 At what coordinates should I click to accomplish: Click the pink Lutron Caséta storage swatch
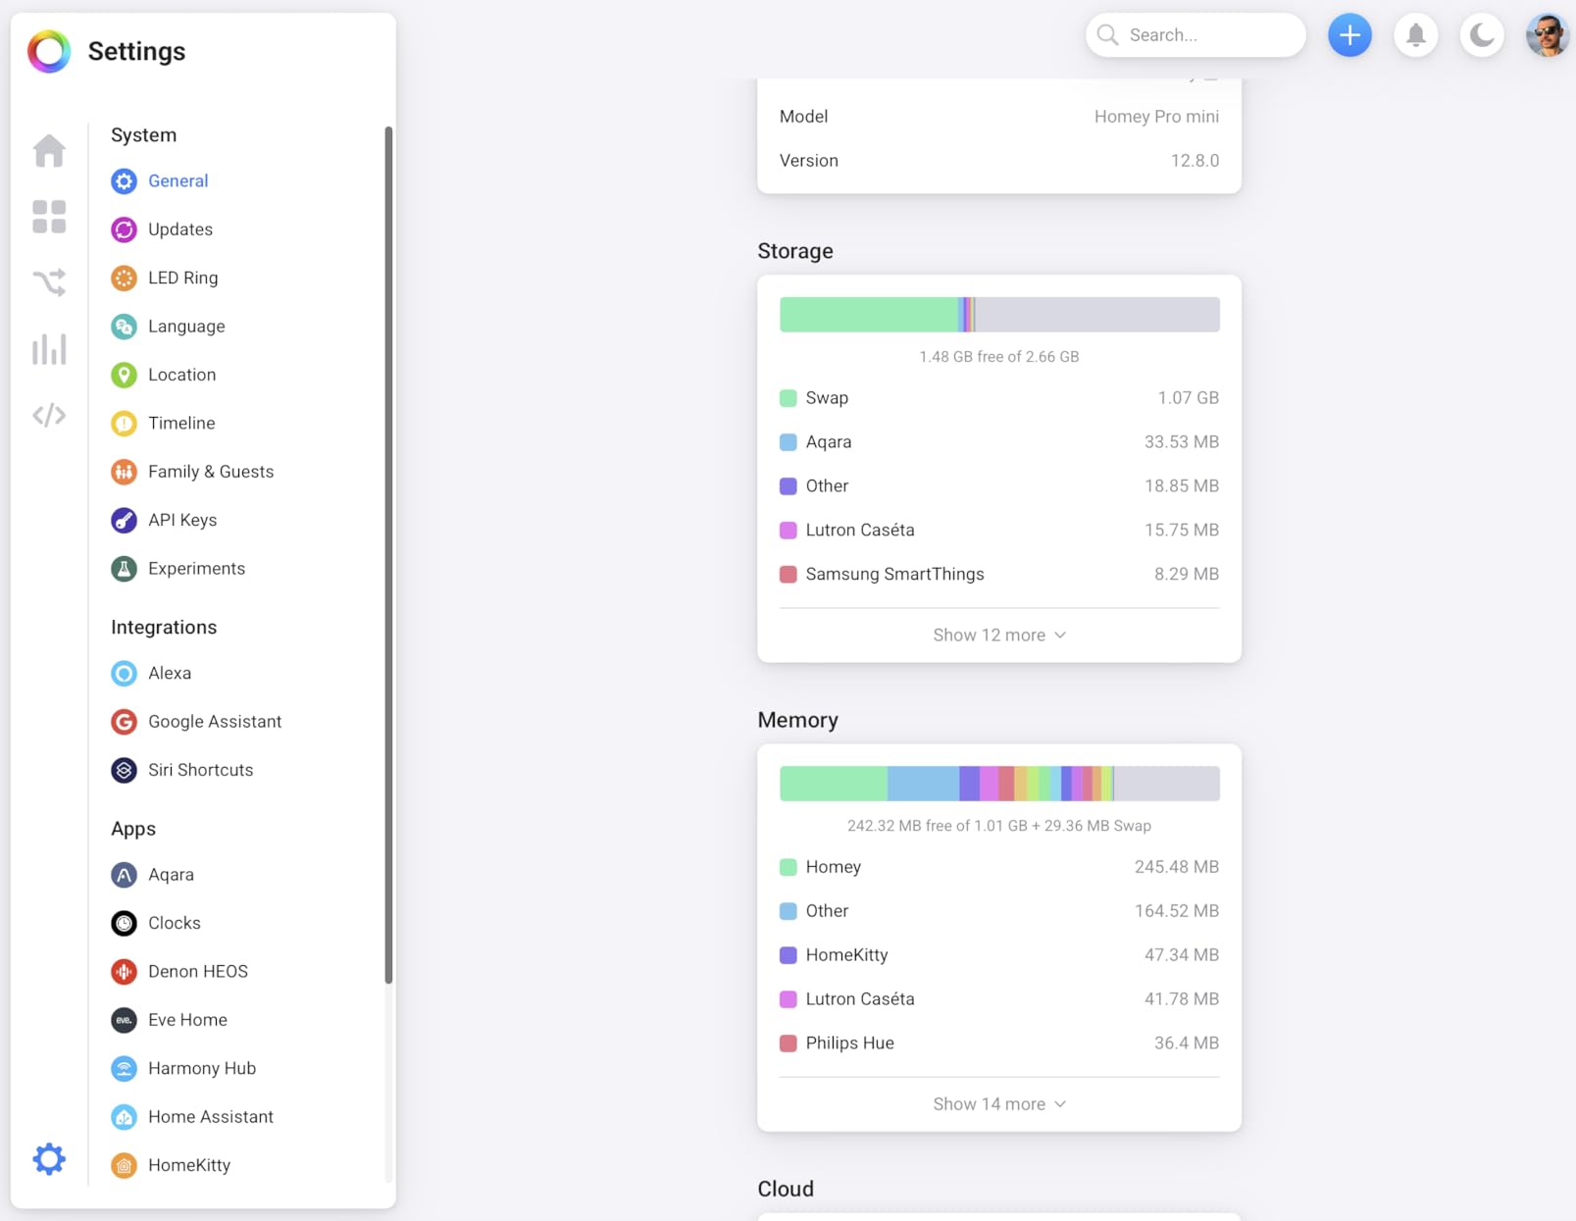[x=788, y=531]
